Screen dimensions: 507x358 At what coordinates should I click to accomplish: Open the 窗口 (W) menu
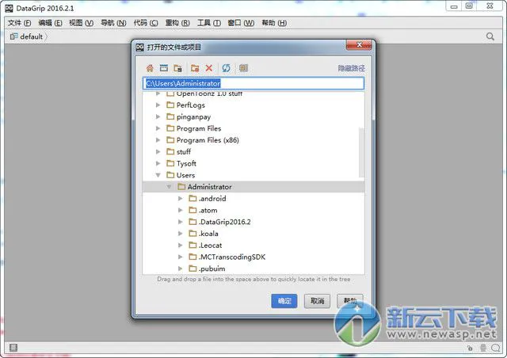click(241, 23)
